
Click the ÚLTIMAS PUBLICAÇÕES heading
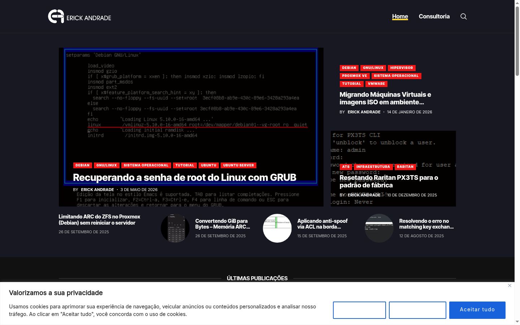click(257, 278)
